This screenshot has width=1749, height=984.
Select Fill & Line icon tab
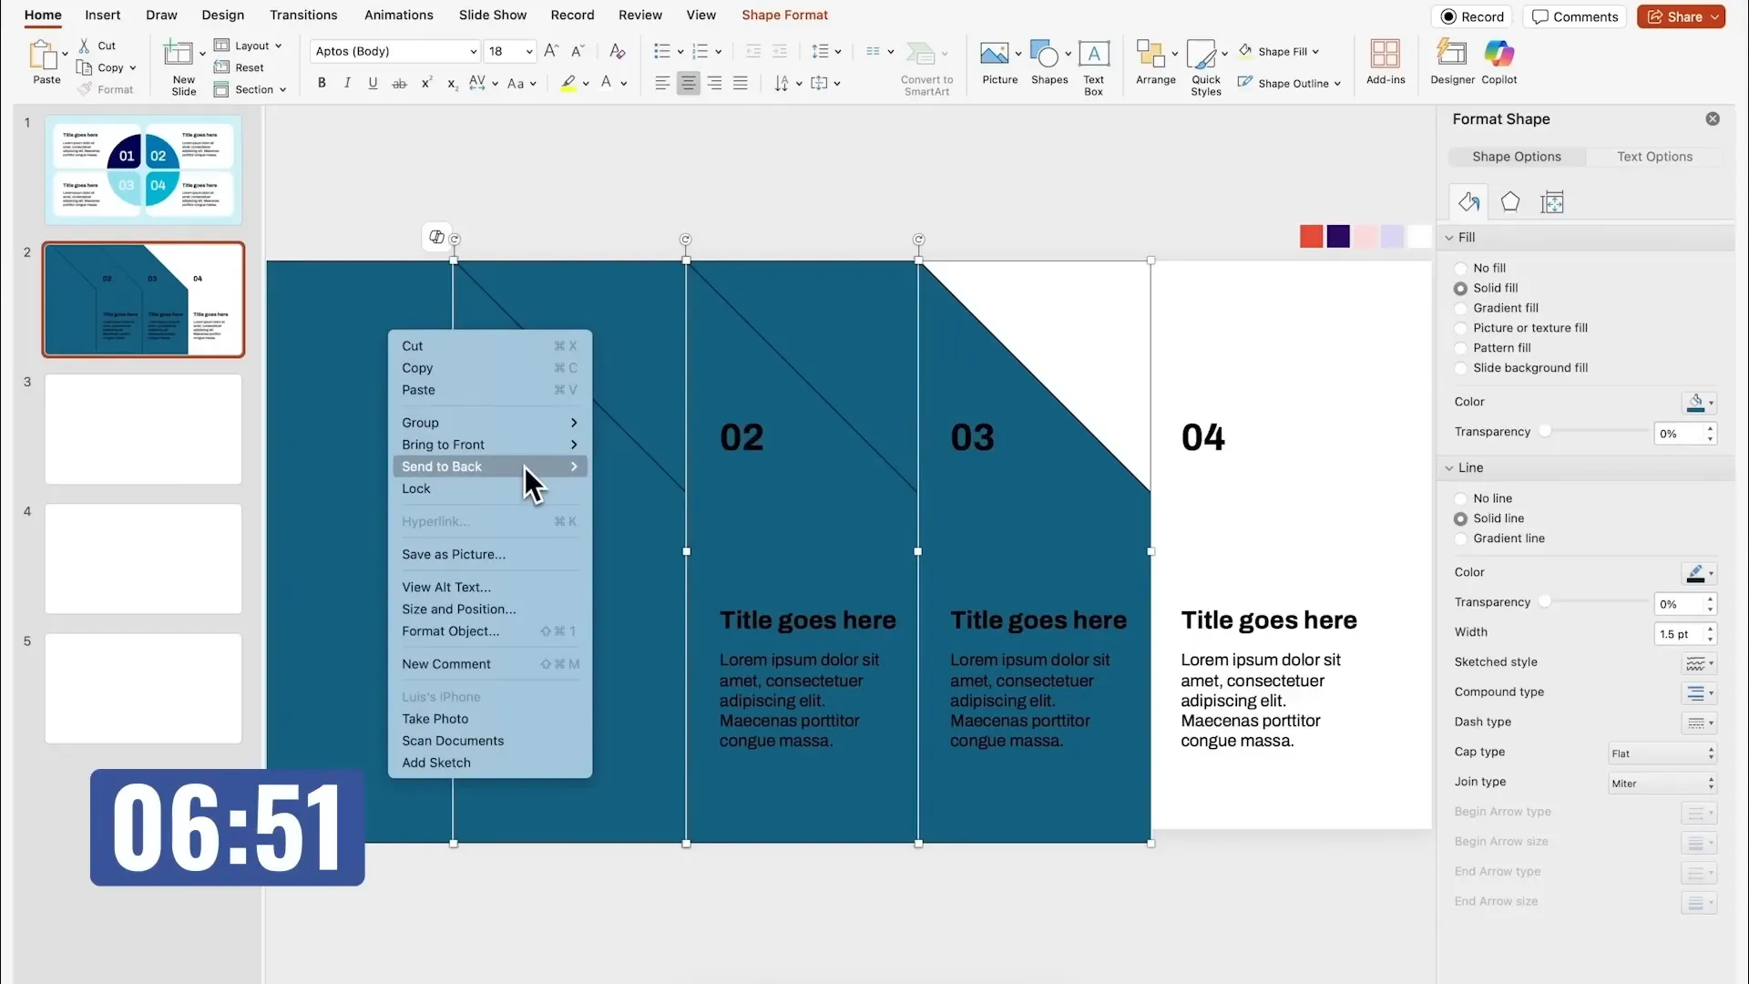click(1468, 202)
